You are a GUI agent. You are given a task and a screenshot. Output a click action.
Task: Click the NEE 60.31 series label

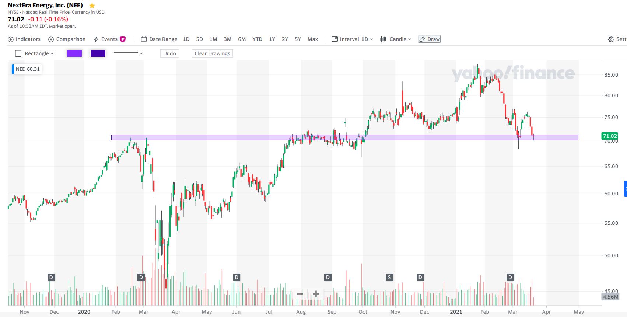[x=27, y=69]
